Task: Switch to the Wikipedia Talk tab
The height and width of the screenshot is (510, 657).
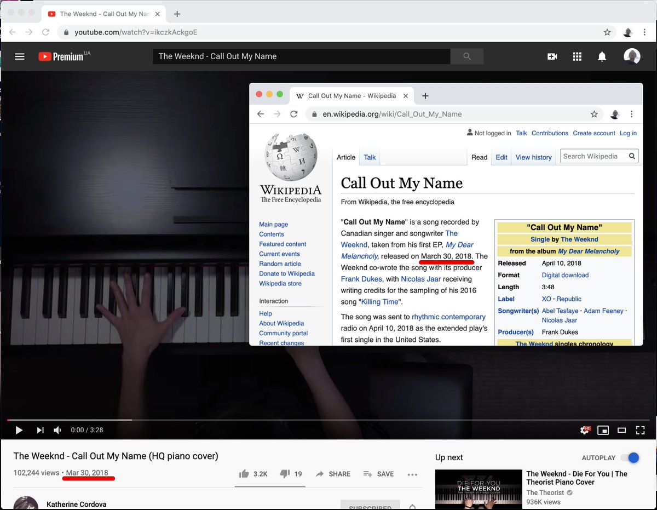Action: [370, 157]
